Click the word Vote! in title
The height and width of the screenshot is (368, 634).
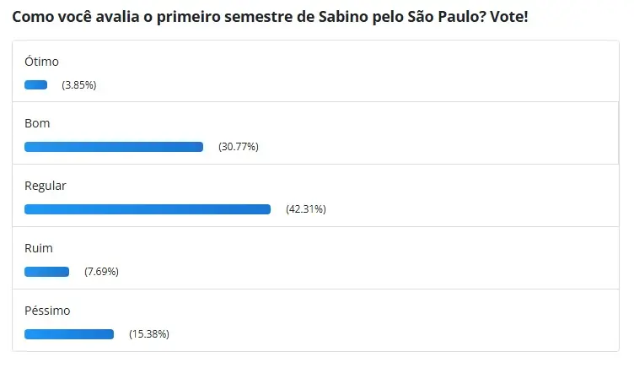509,17
